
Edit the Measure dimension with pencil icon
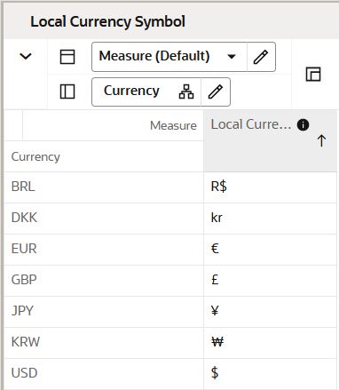tap(261, 57)
